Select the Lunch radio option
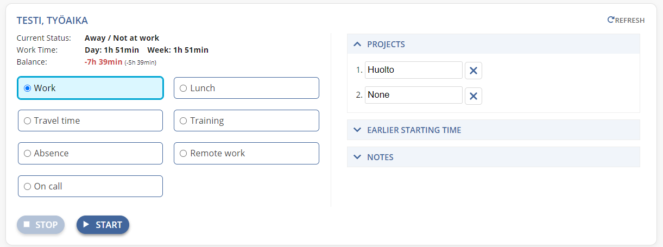663x247 pixels. coord(247,88)
